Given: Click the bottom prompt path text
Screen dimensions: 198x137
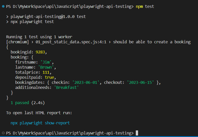Looking at the screenshot, I should [70, 133].
